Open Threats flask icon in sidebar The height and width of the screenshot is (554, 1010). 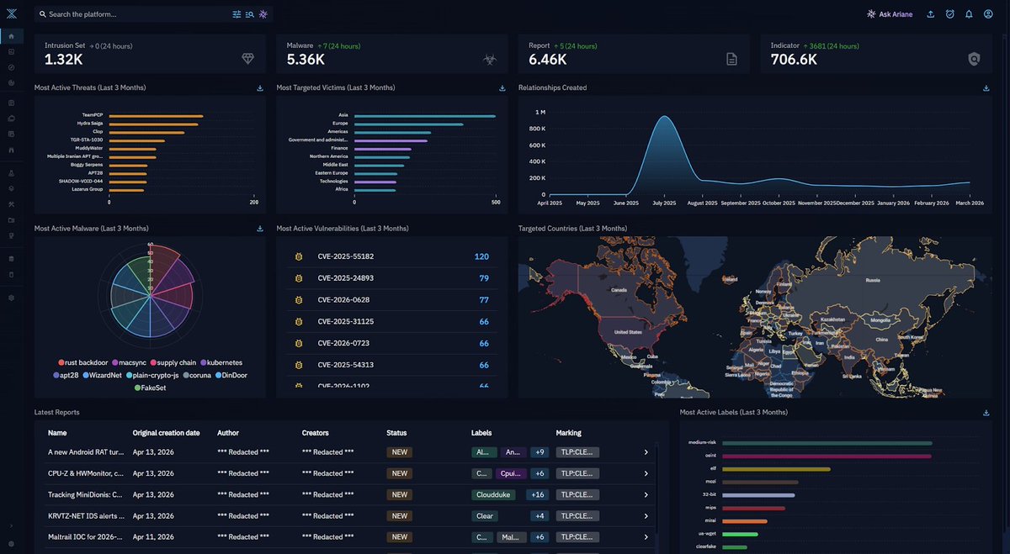pos(11,173)
